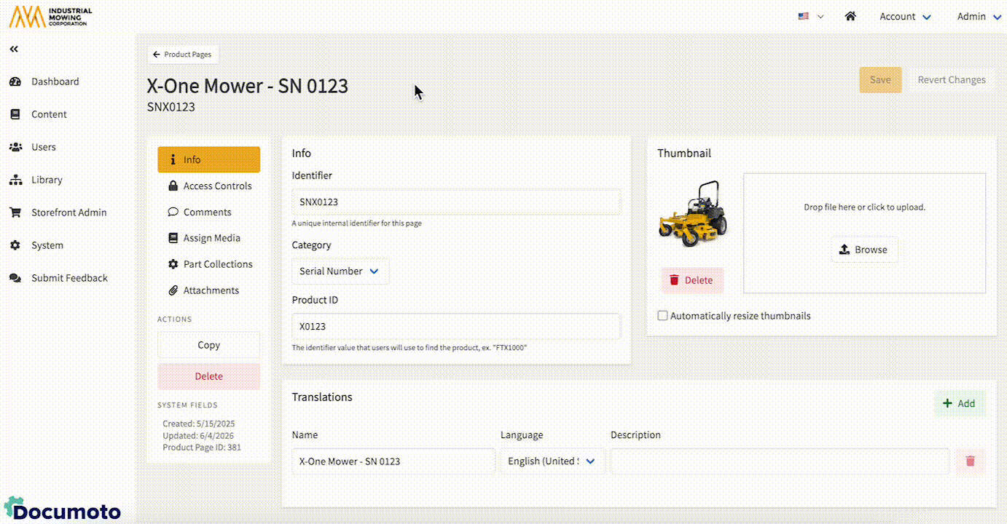1007x524 pixels.
Task: Go to Users in sidebar
Action: (x=43, y=147)
